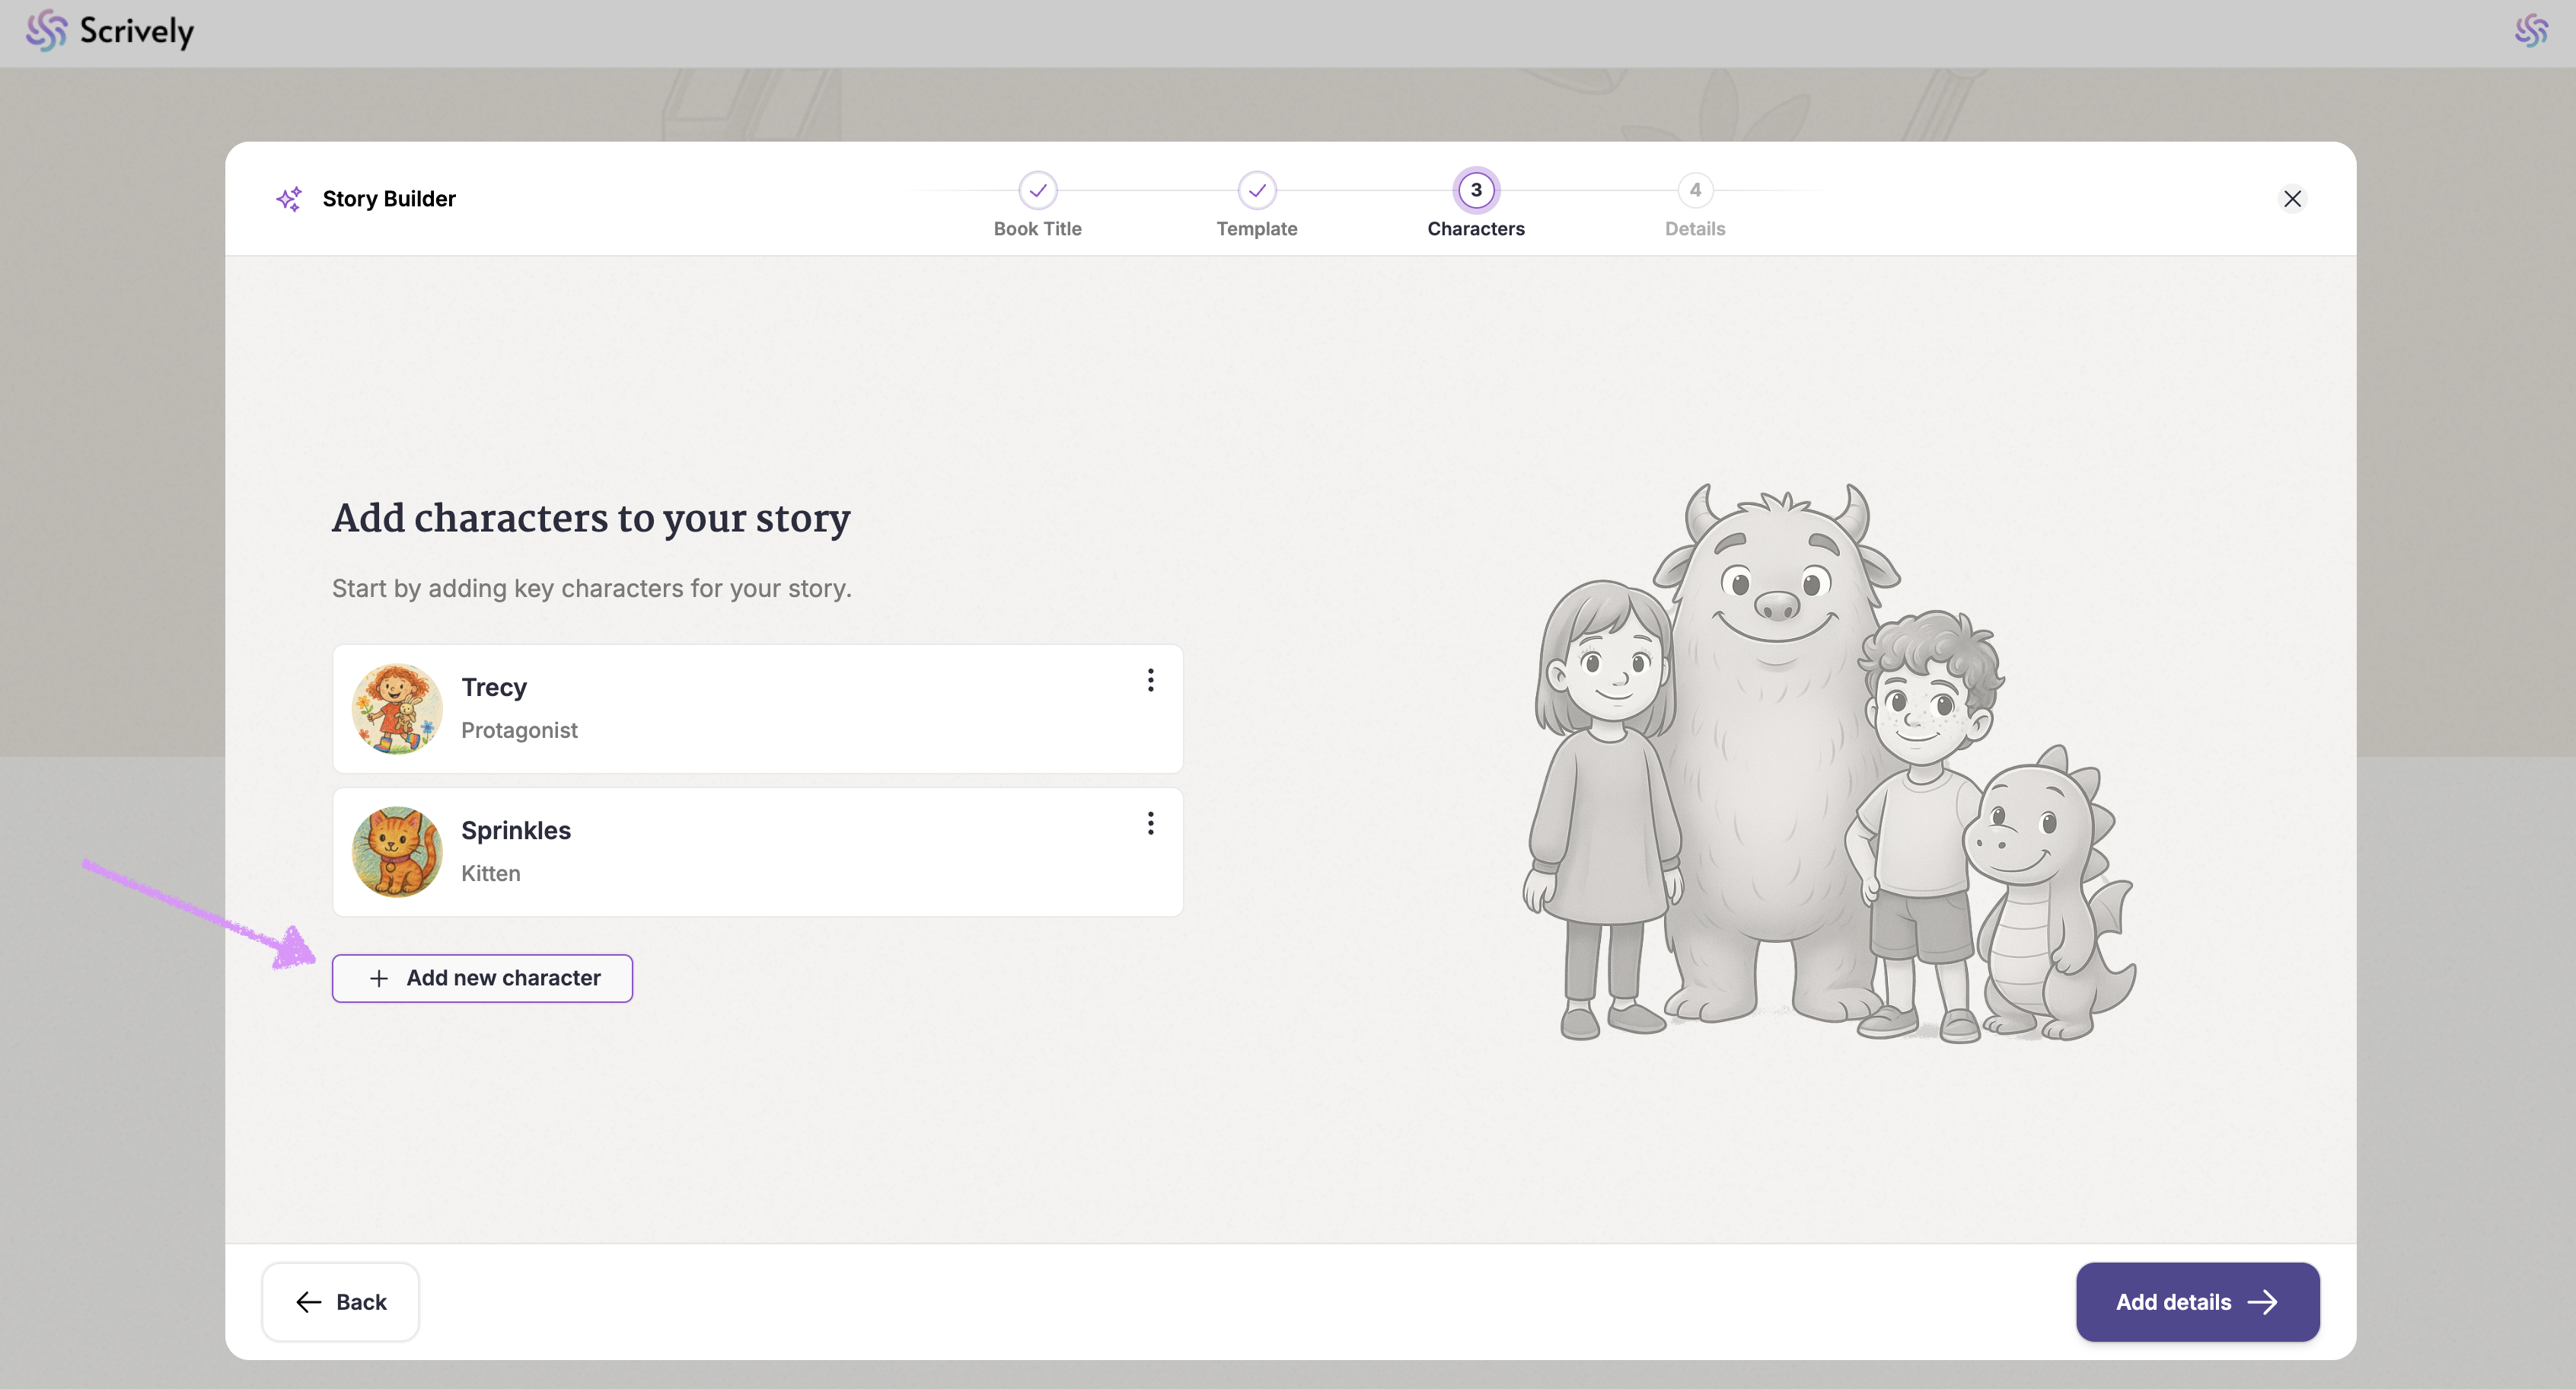Select step 3 Characters circle
Viewport: 2576px width, 1389px height.
coord(1475,190)
